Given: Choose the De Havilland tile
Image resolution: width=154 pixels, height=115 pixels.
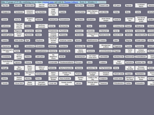Looking at the screenshot, I should click(x=41, y=12).
